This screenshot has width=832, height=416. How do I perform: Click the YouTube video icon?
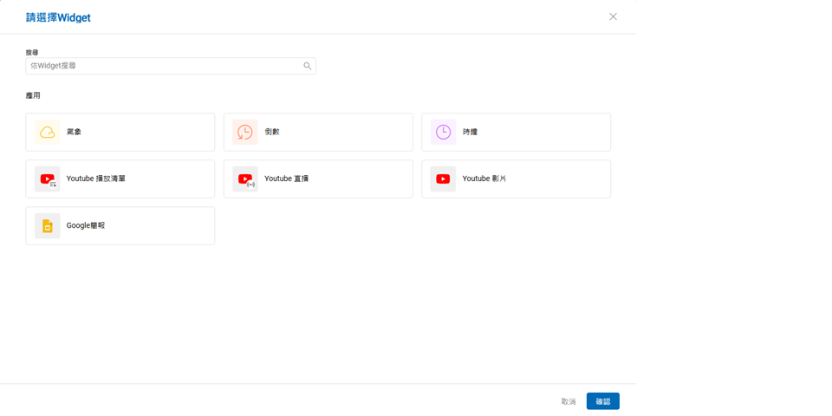(x=443, y=179)
